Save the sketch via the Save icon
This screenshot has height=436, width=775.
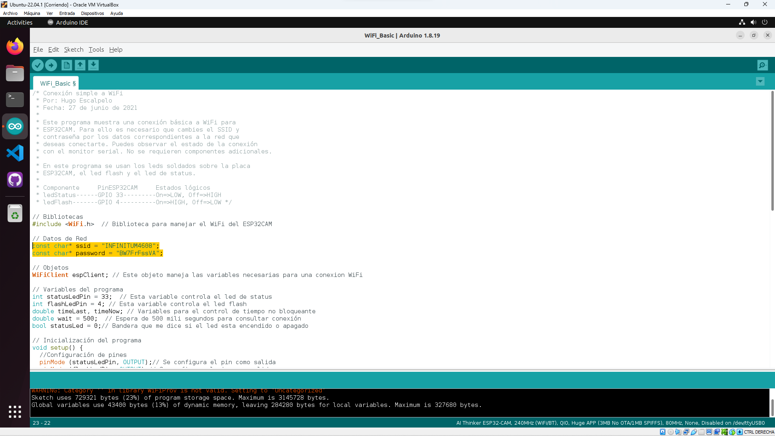click(x=93, y=65)
